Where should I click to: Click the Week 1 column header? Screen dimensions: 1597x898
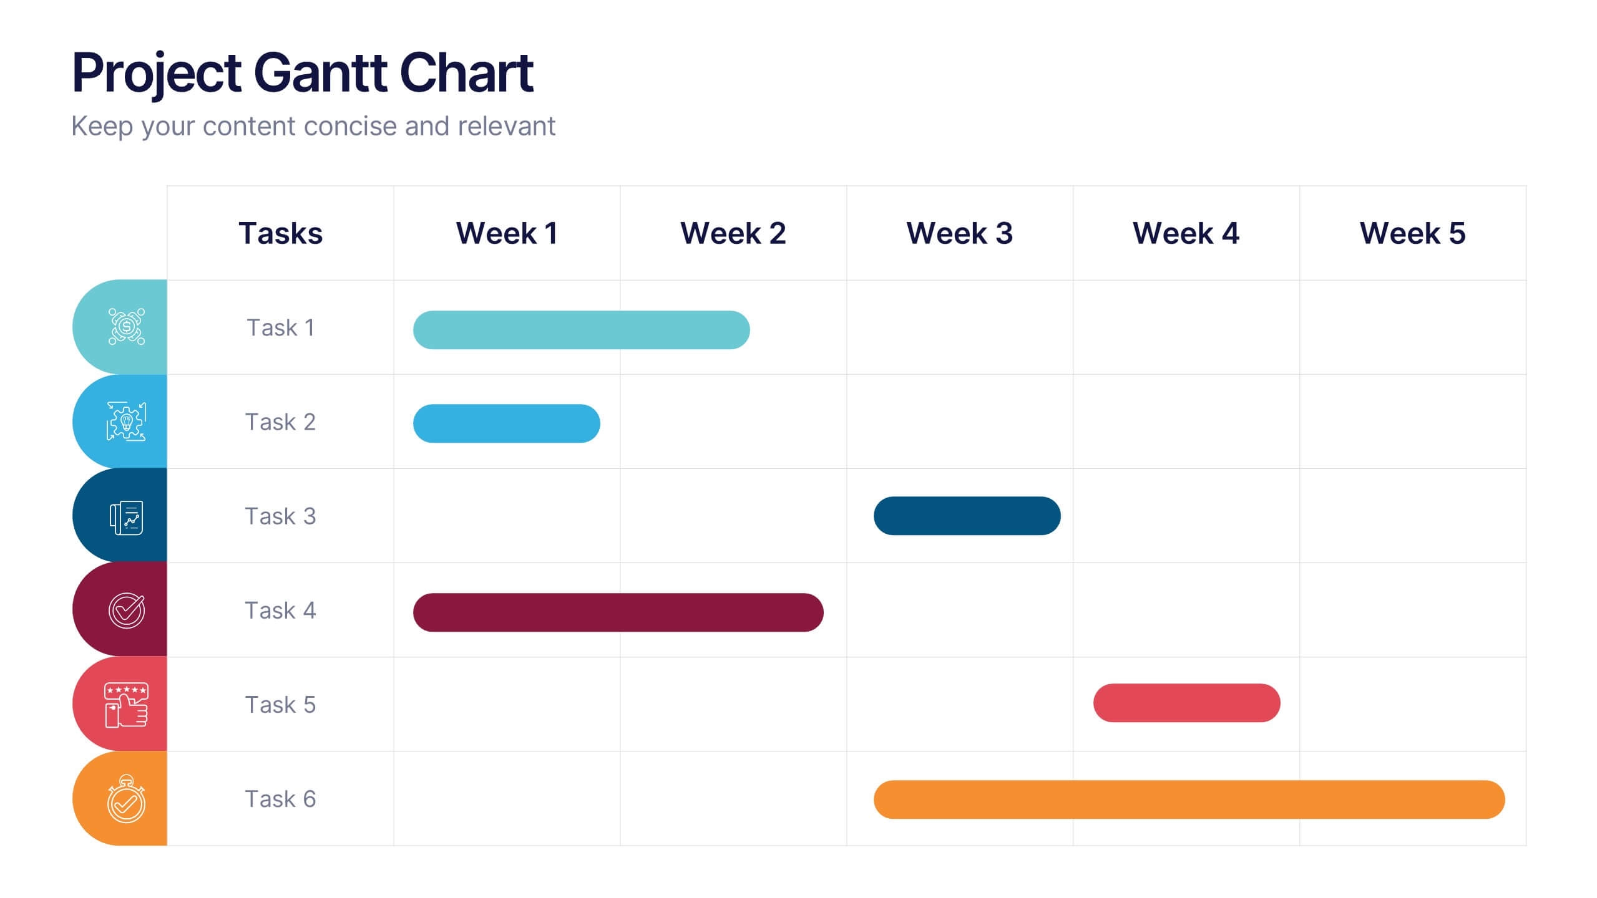(507, 233)
